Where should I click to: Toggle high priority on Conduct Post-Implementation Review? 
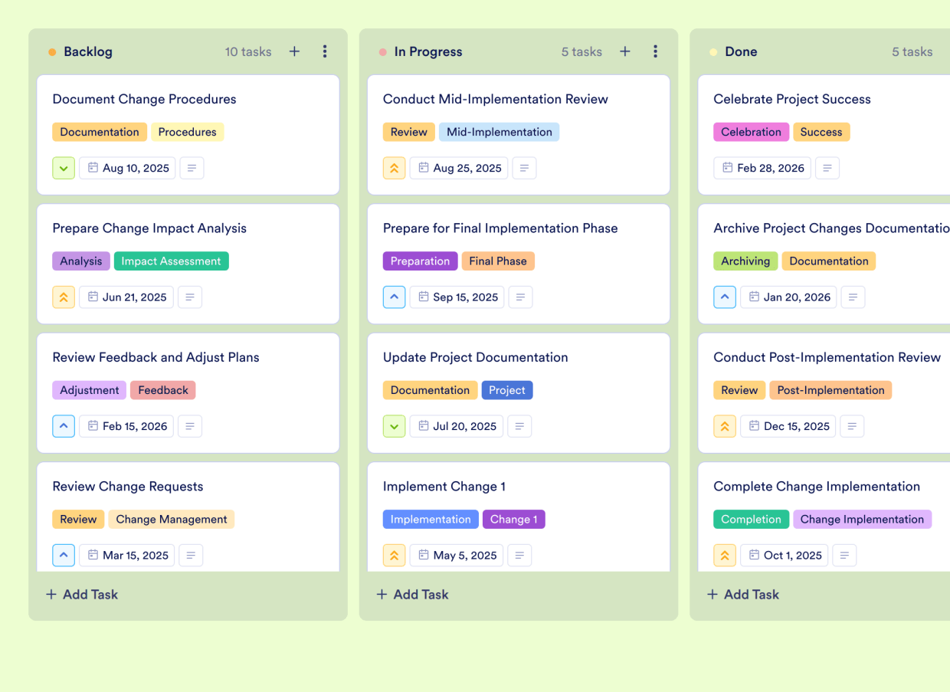coord(725,426)
